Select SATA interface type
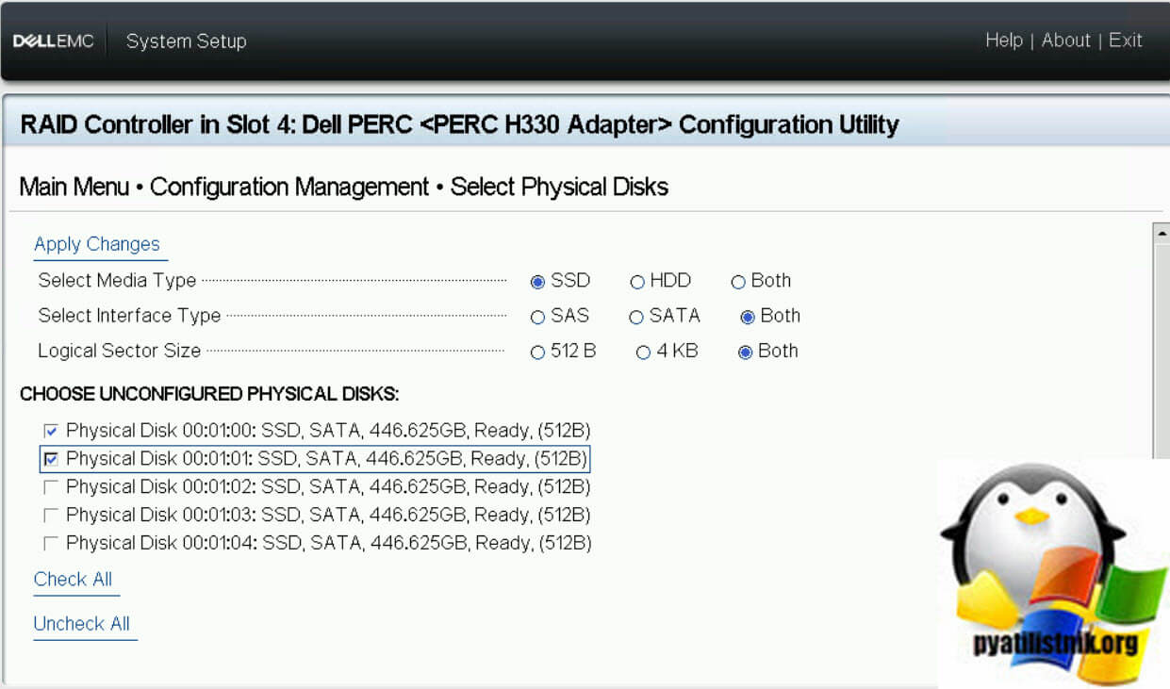Image resolution: width=1170 pixels, height=689 pixels. point(637,317)
